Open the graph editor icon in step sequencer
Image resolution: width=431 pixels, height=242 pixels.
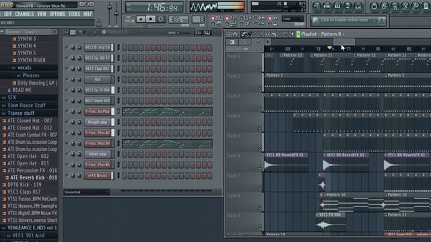[199, 33]
